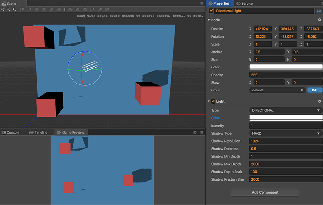Switch to the Service tab
Viewport: 323px width, 205px height.
tap(244, 3)
